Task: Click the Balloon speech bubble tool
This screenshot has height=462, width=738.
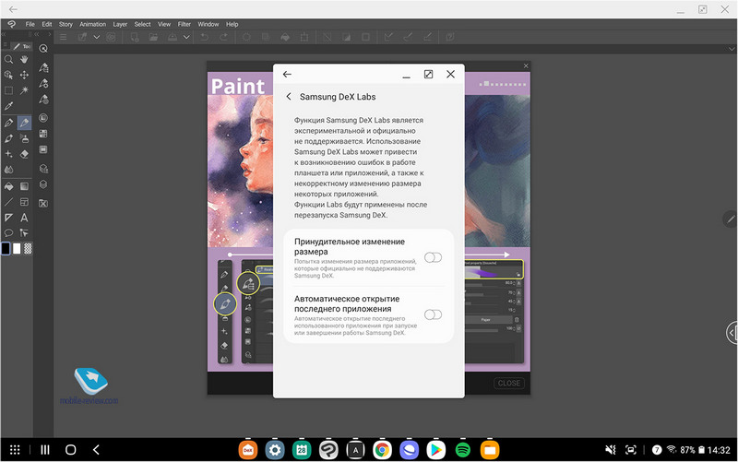Action: click(x=8, y=233)
